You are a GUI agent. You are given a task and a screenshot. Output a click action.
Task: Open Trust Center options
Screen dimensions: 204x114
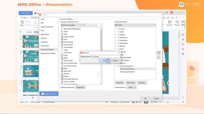pyautogui.click(x=45, y=46)
